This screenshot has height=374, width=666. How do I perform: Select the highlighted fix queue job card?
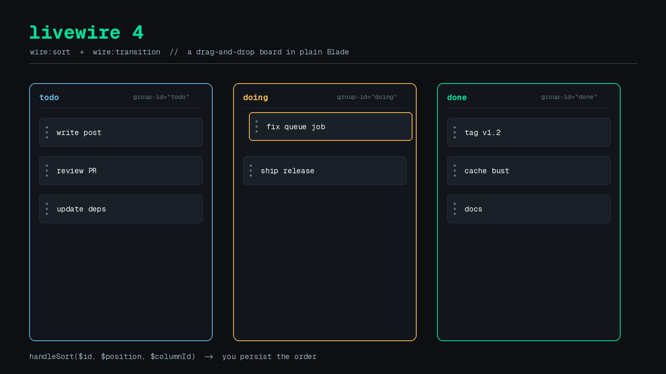[331, 127]
